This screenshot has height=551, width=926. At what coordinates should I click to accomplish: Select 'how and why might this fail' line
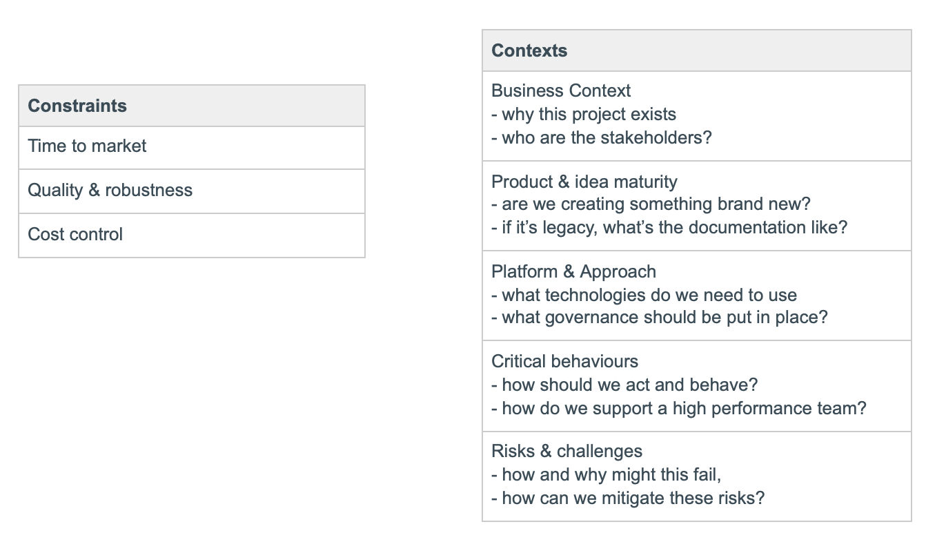point(606,475)
